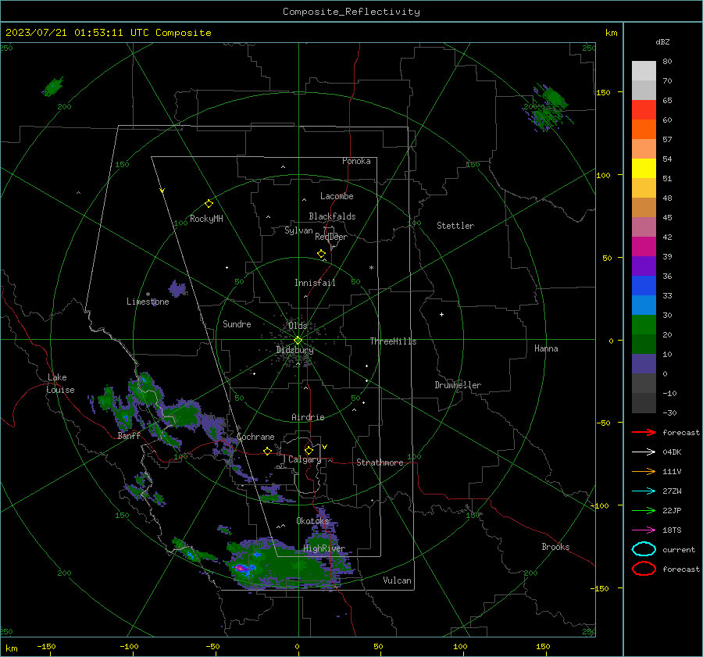Select the green 20-30 dBZ color swatch
This screenshot has height=657, width=703.
[644, 325]
